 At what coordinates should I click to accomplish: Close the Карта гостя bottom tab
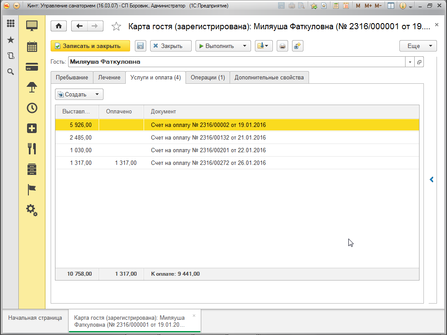pos(194,316)
